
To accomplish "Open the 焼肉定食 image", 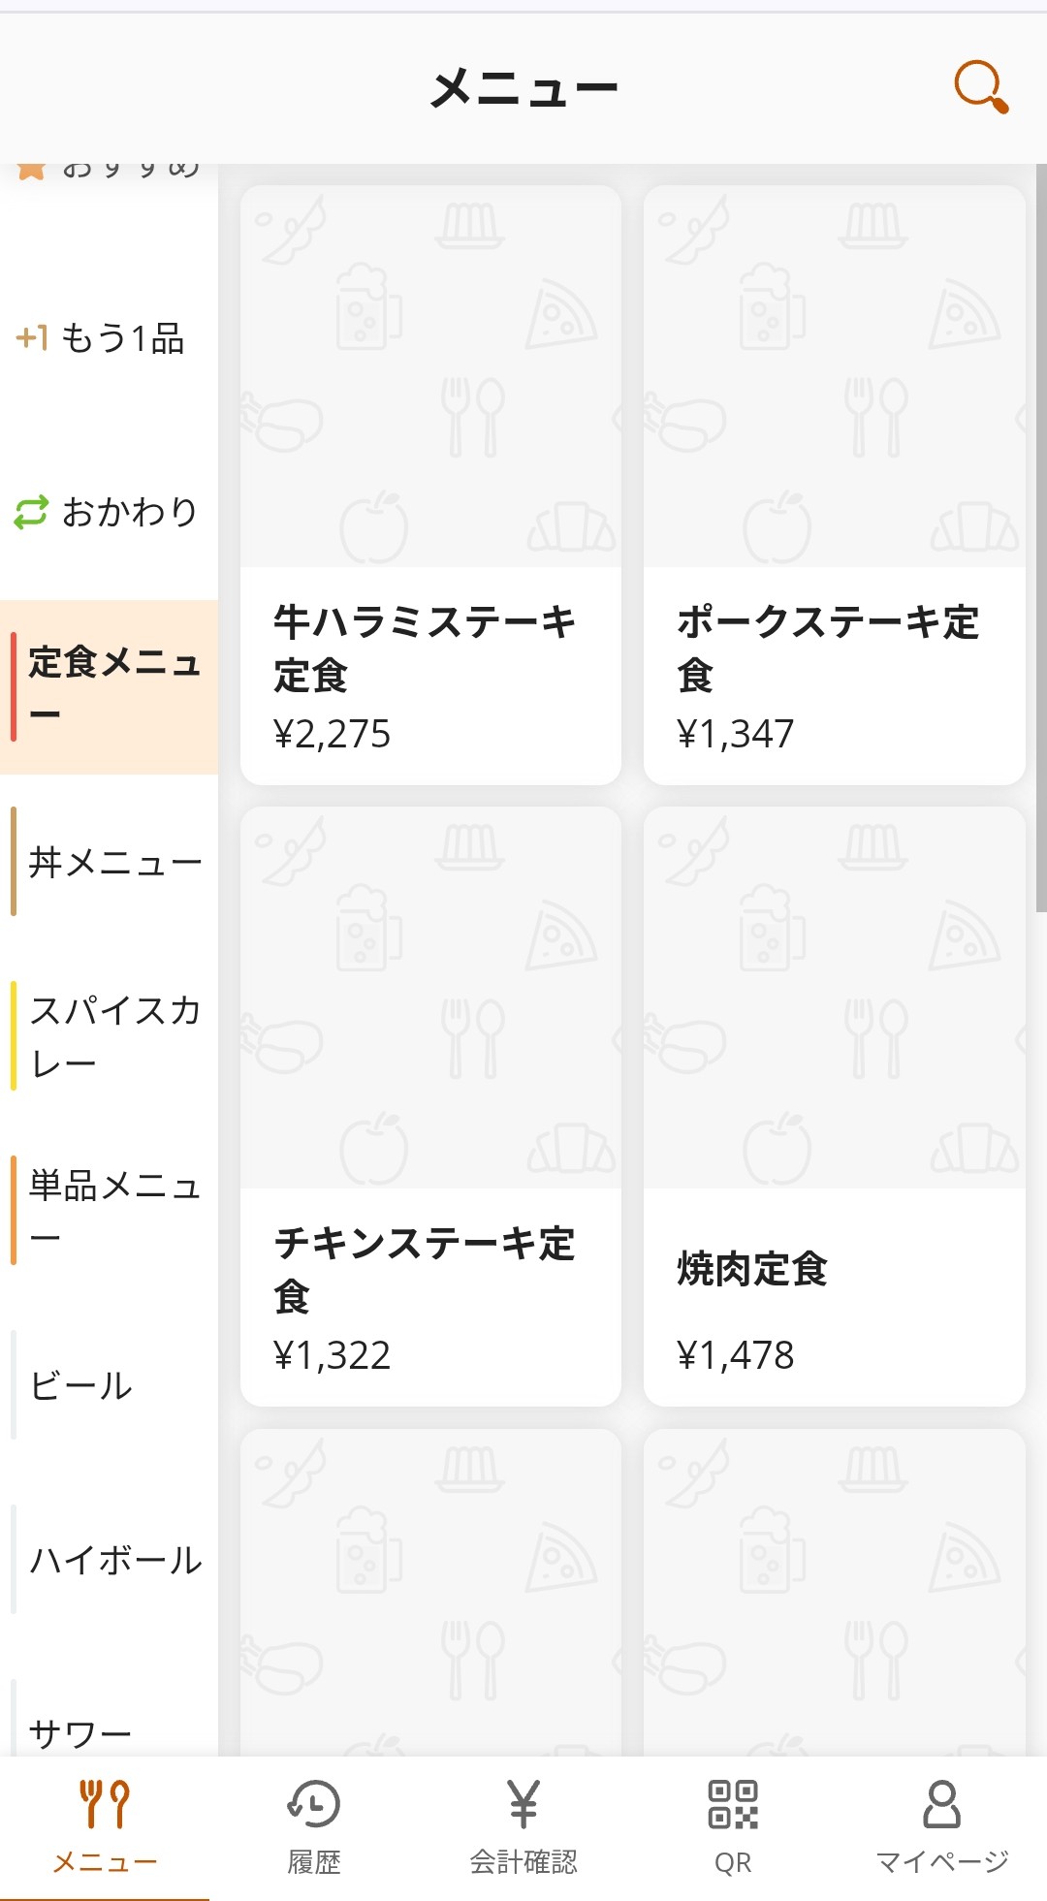I will [834, 998].
